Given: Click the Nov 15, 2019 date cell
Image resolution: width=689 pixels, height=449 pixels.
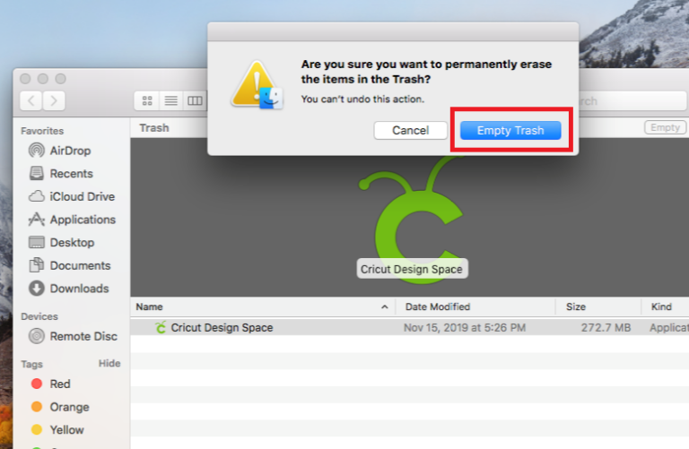Looking at the screenshot, I should [x=465, y=327].
